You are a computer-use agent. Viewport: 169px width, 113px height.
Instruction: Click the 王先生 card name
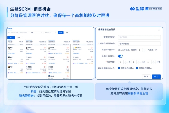pyautogui.click(x=30, y=48)
